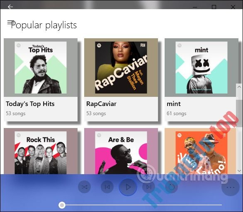The width and height of the screenshot is (243, 212).
Task: Click the "RapCaviar" title text
Action: point(101,104)
